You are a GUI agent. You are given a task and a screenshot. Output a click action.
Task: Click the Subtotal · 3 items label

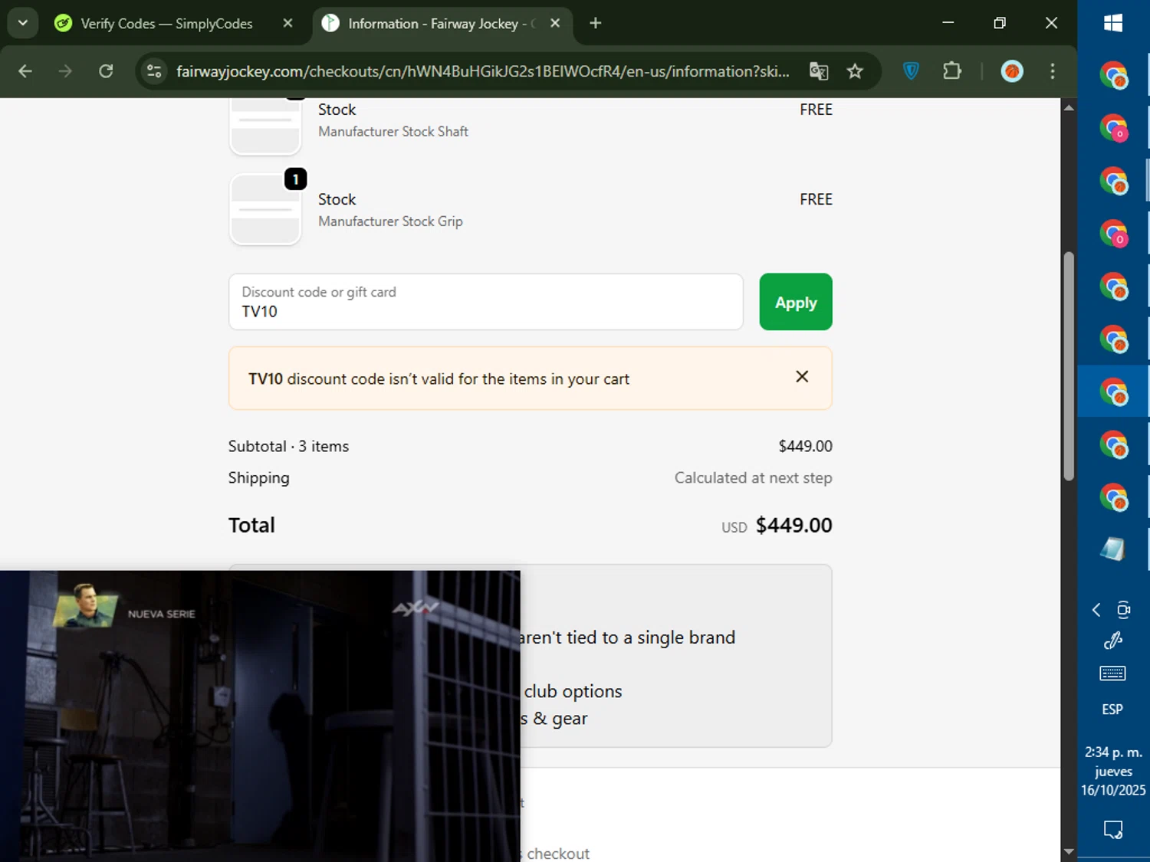pyautogui.click(x=288, y=447)
